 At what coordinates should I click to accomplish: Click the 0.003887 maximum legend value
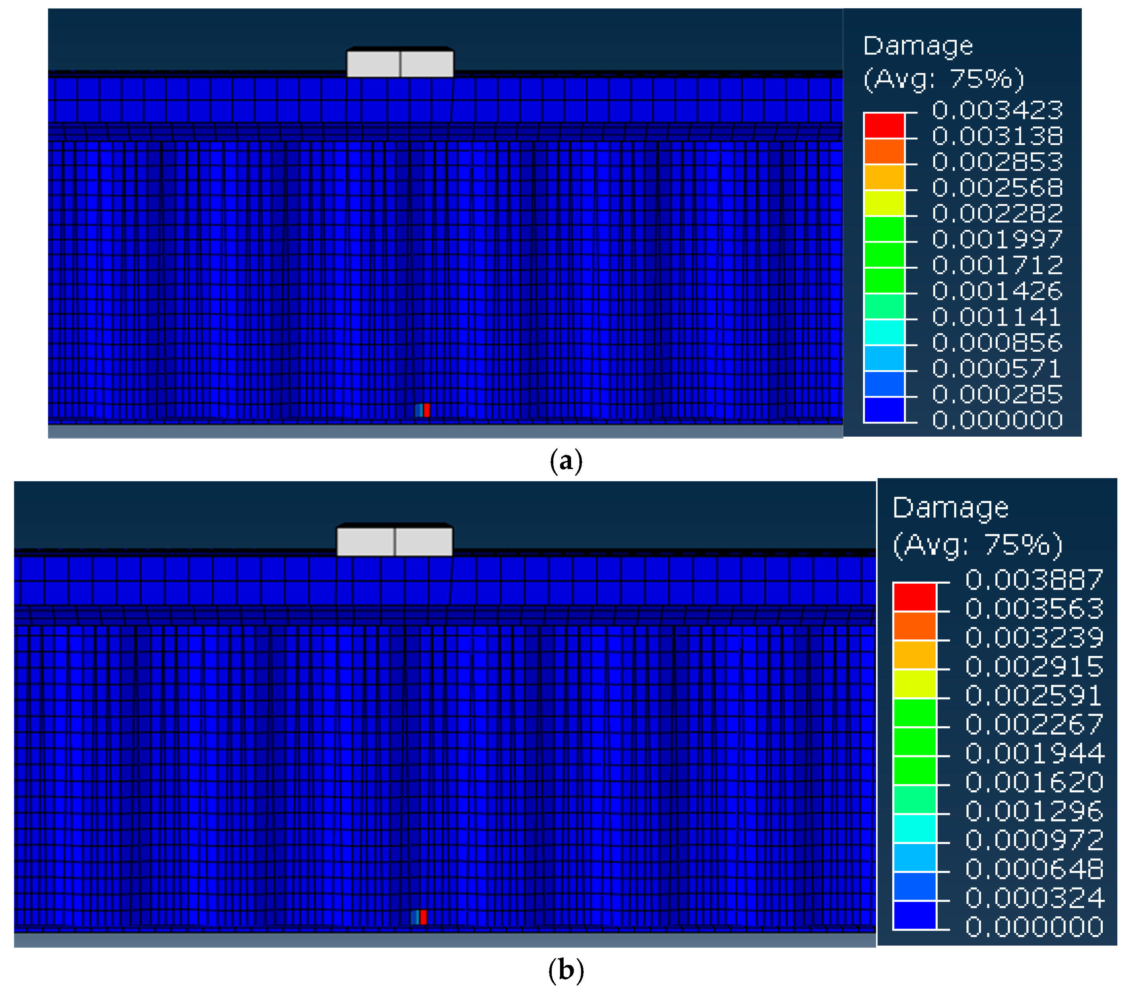tap(1034, 580)
